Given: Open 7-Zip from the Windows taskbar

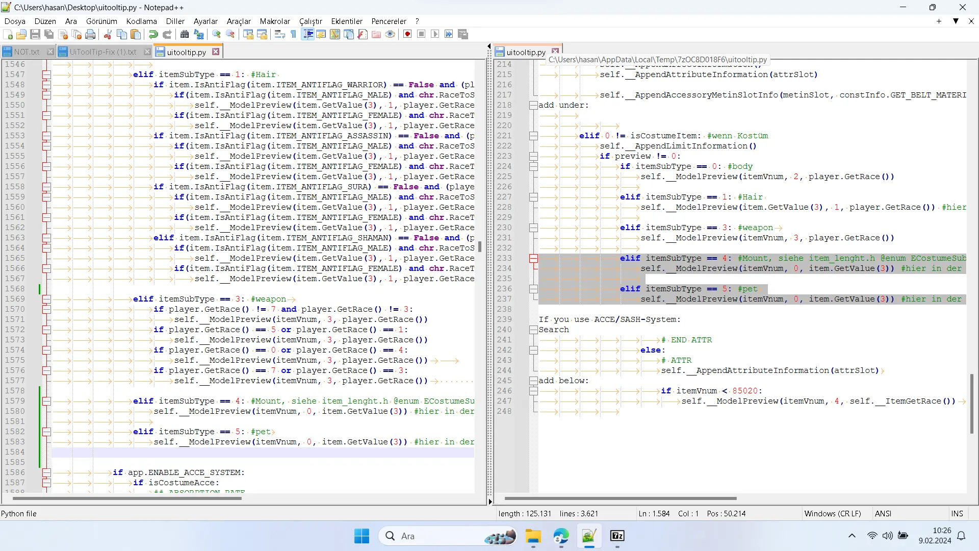Looking at the screenshot, I should [617, 536].
